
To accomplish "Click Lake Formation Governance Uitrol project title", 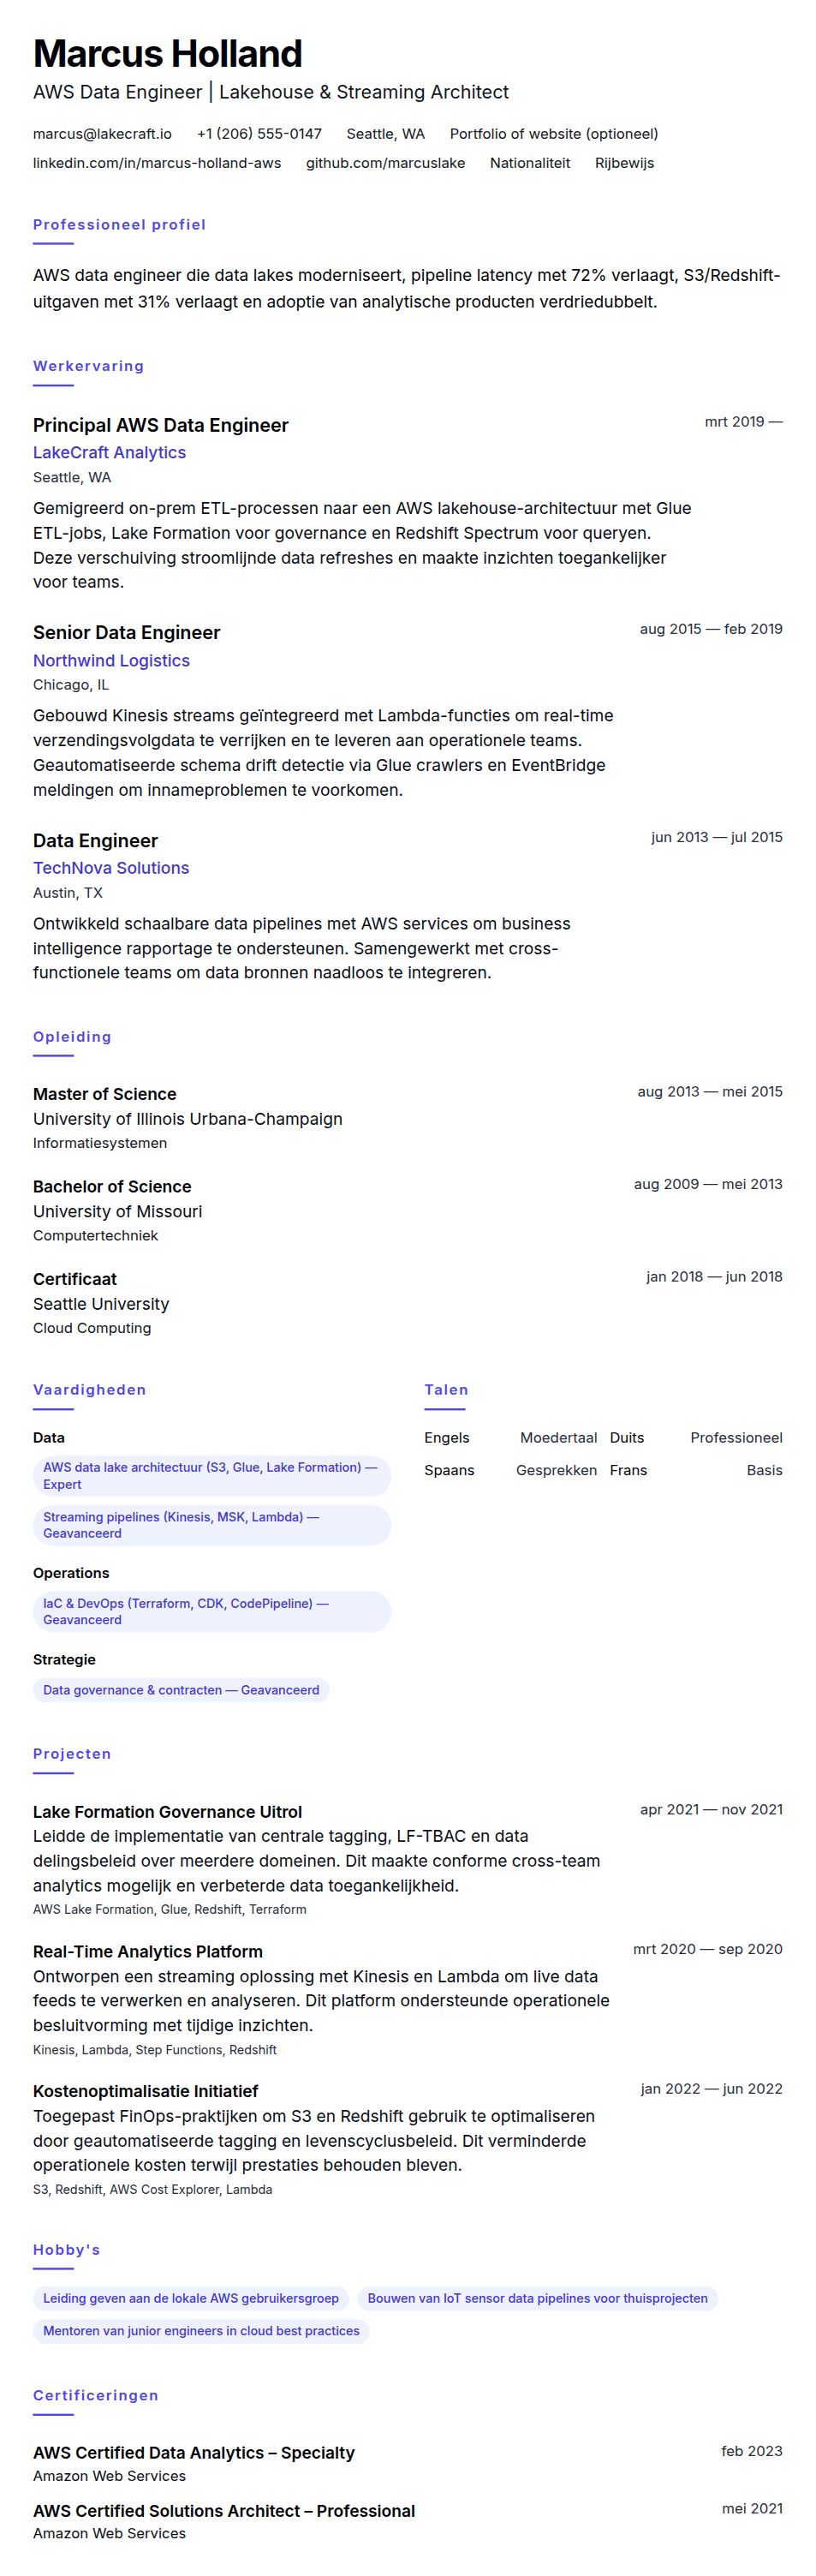I will 167,1811.
